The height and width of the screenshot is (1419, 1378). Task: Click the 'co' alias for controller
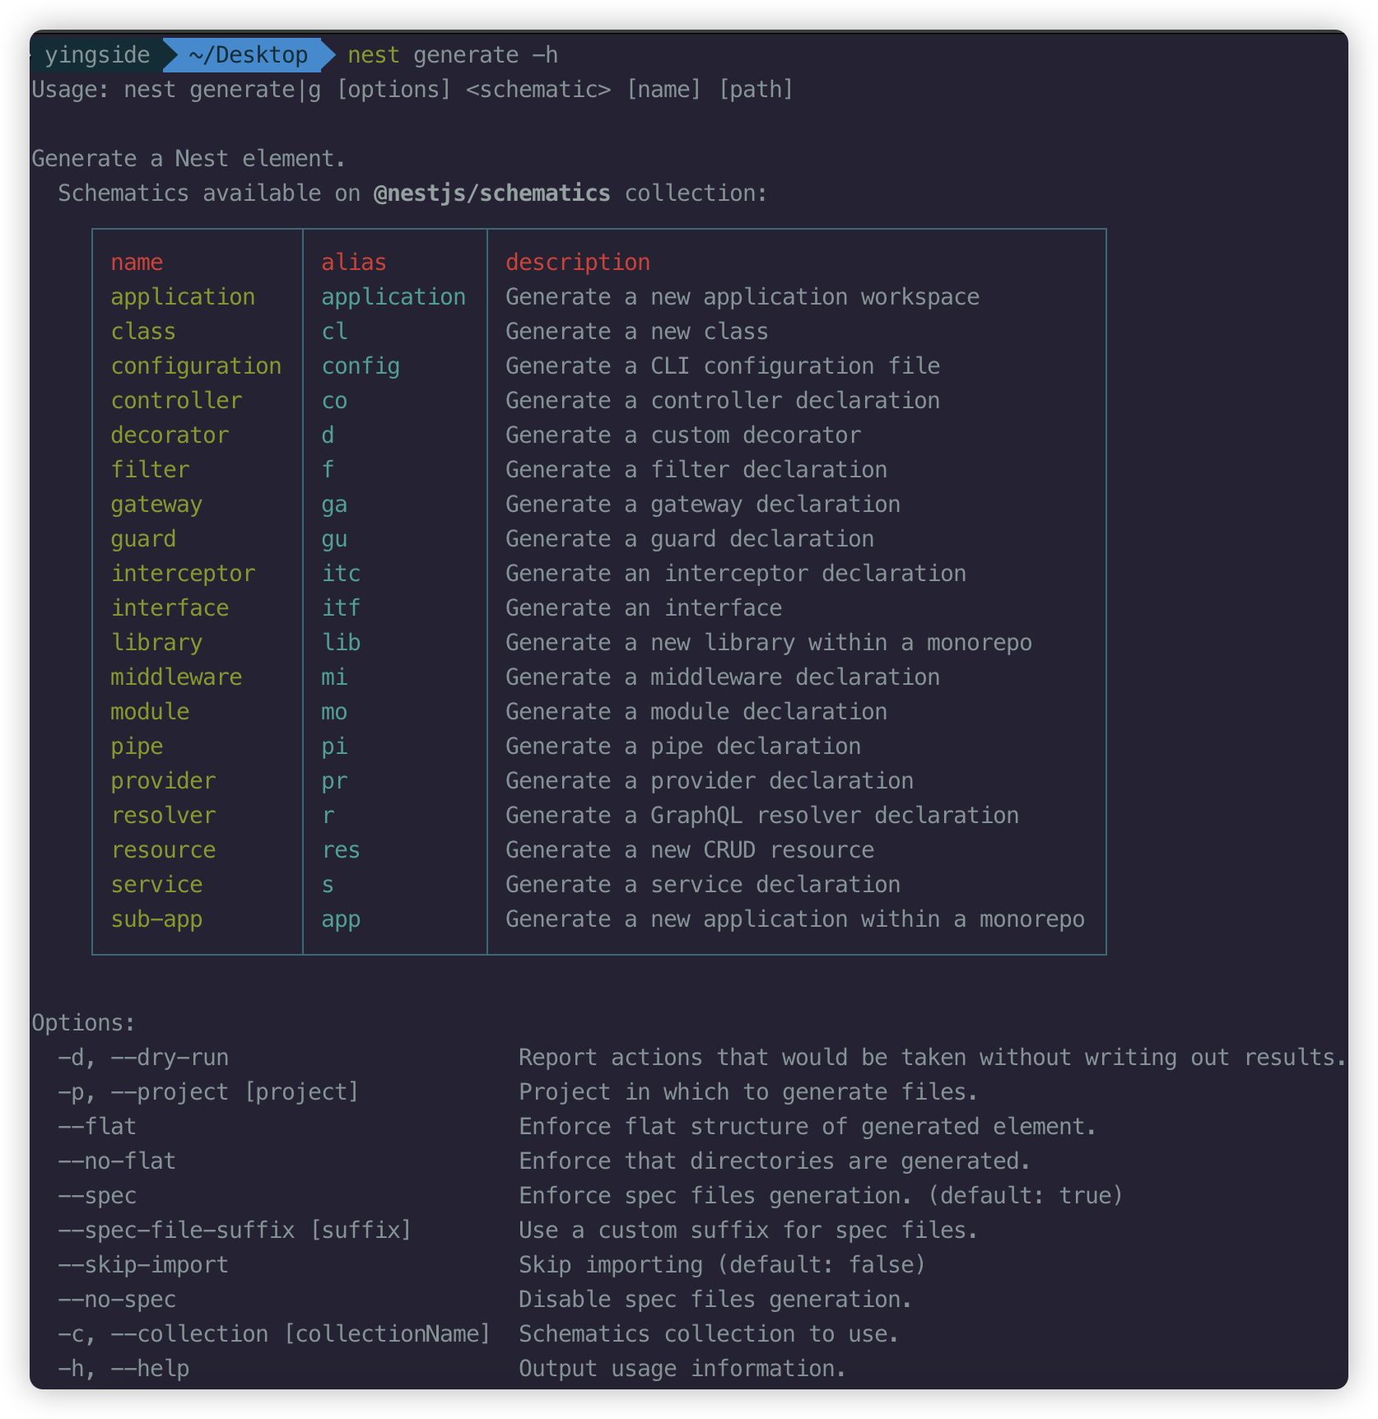tap(334, 401)
